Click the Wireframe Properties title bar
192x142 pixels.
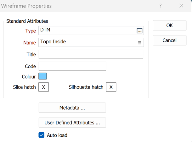pyautogui.click(x=79, y=6)
